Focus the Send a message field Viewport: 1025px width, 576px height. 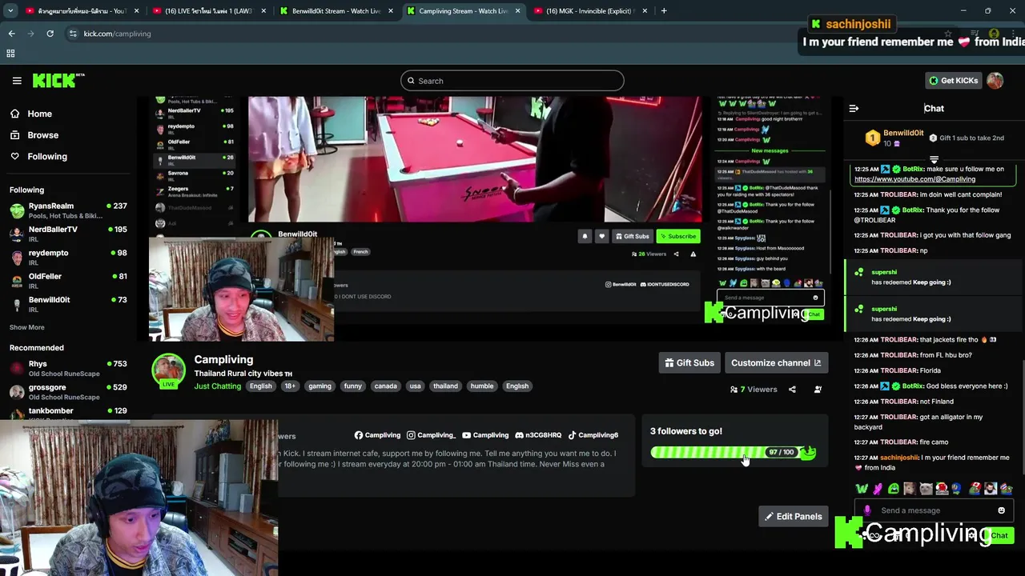(x=934, y=510)
